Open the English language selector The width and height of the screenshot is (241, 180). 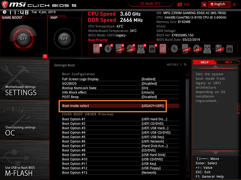click(219, 4)
